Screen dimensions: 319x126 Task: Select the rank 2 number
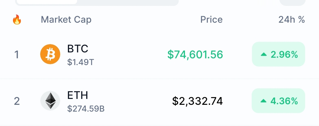click(x=17, y=101)
